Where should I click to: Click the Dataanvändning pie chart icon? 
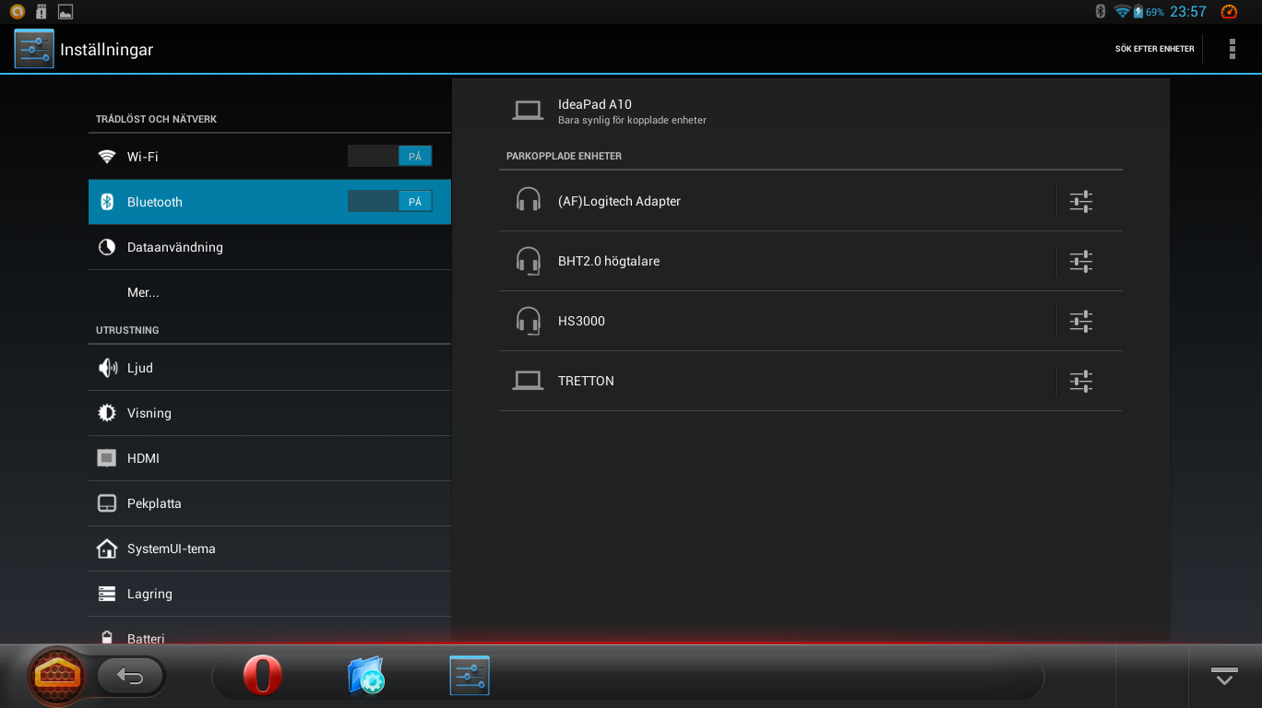click(x=107, y=247)
